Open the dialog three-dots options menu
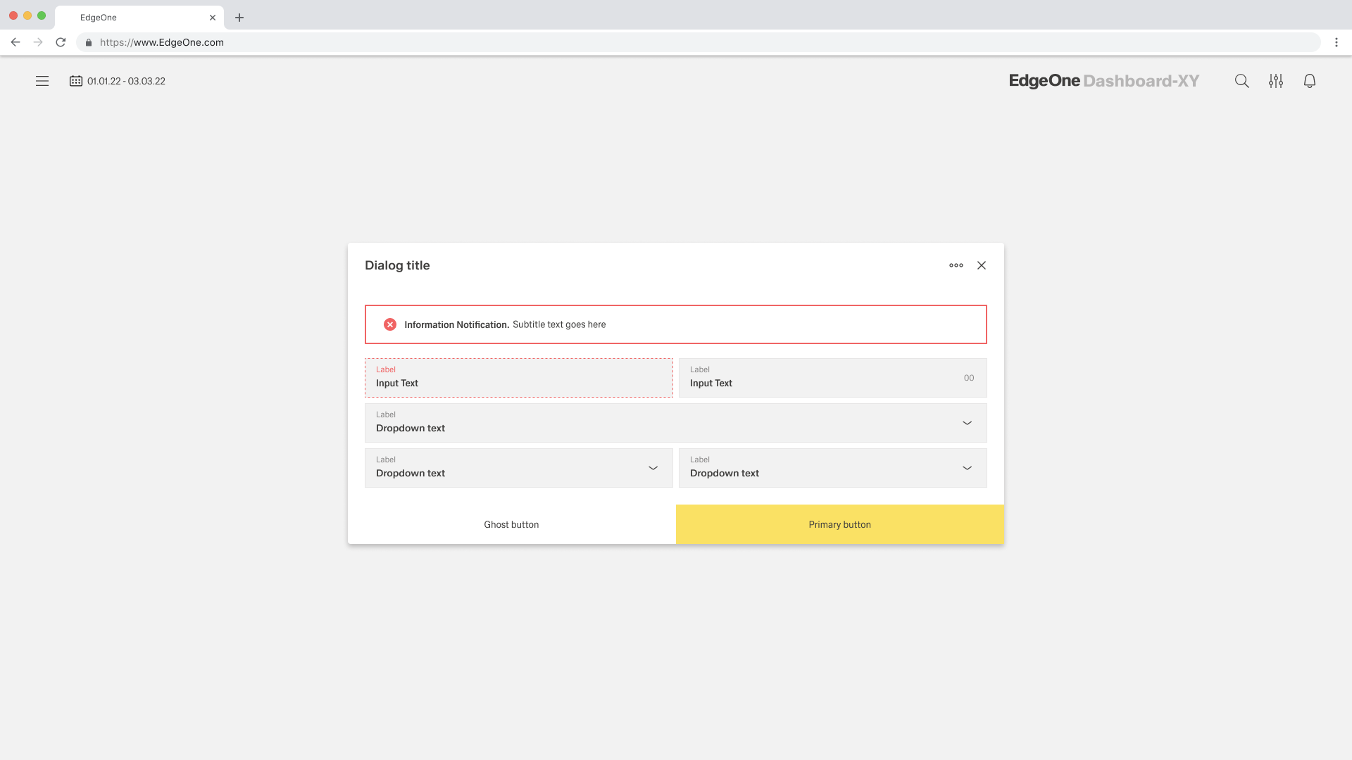Screen dimensions: 1352x760 point(956,265)
